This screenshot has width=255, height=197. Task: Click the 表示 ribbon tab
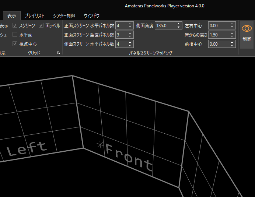(11, 15)
